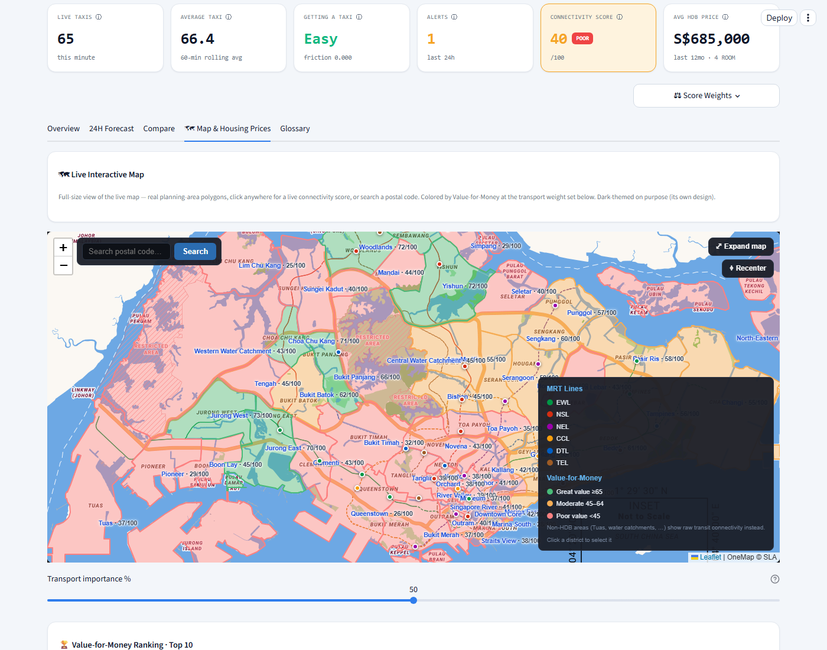
Task: Click the Lim Chu Kang · 25/100 map label
Action: click(x=272, y=265)
